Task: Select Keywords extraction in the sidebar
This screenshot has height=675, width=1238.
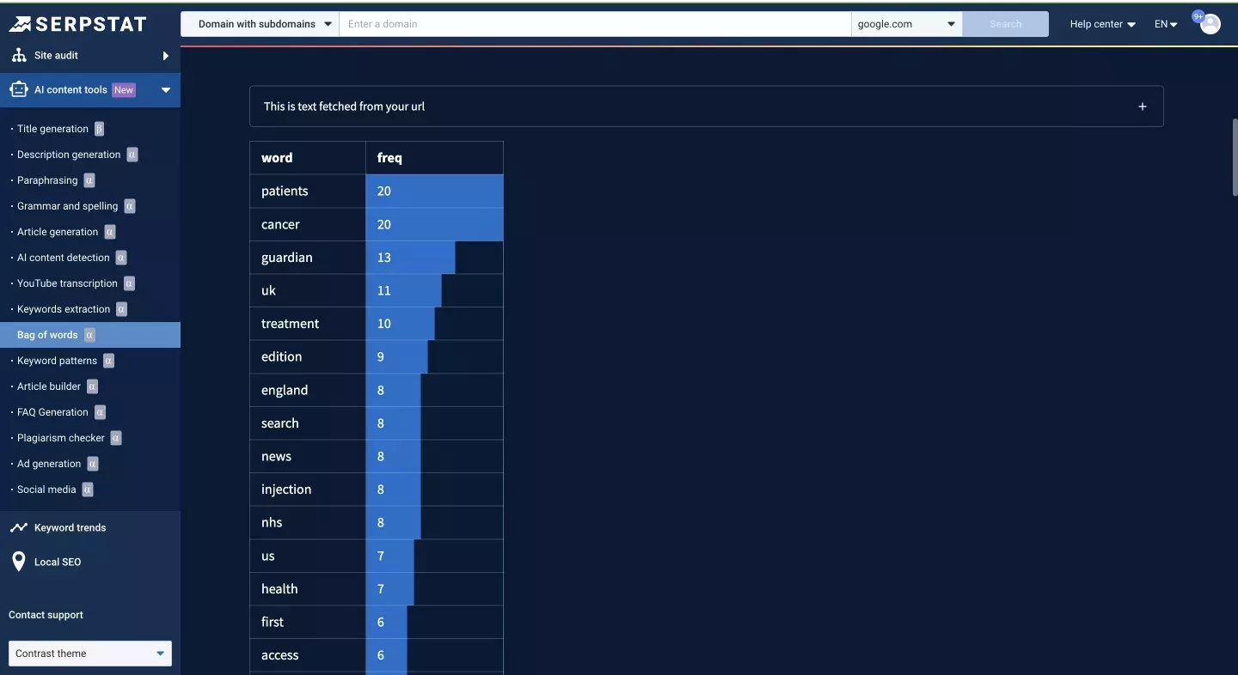Action: (x=64, y=309)
